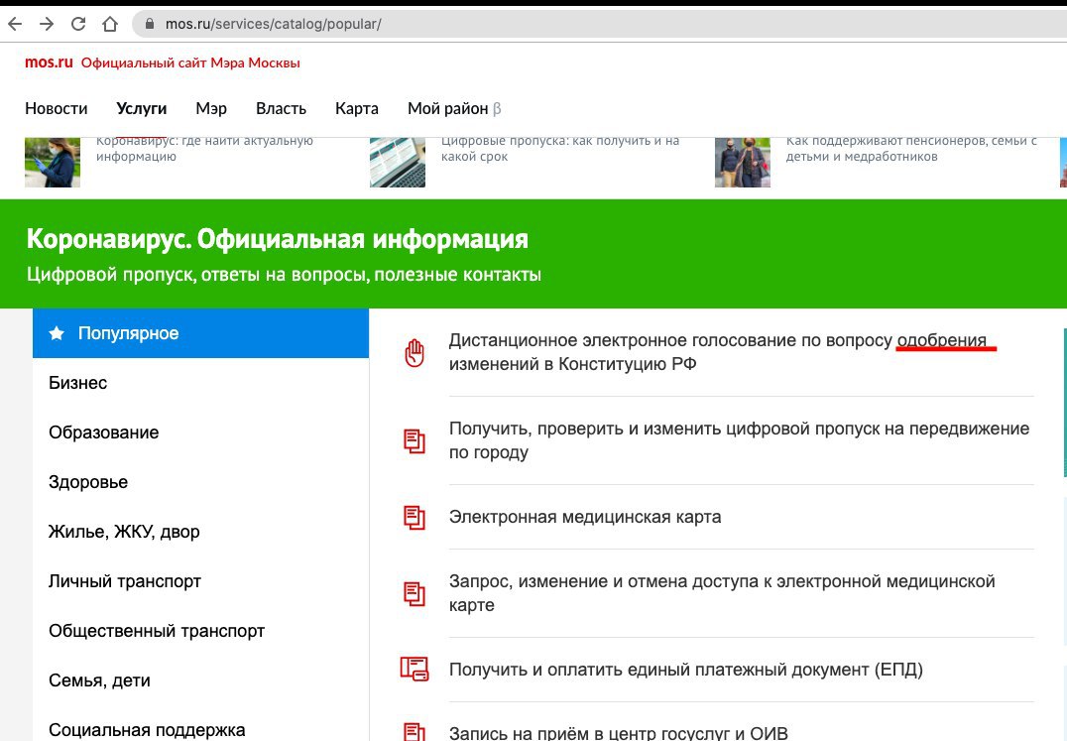Open 'Получить и оплатить единый платежный документ'
This screenshot has height=741, width=1067.
pos(686,670)
